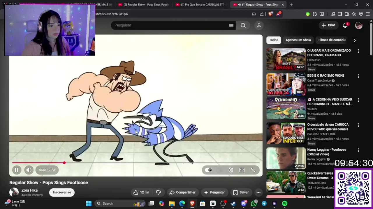Open extensions puzzle icon
This screenshot has width=373, height=209.
pos(315,14)
